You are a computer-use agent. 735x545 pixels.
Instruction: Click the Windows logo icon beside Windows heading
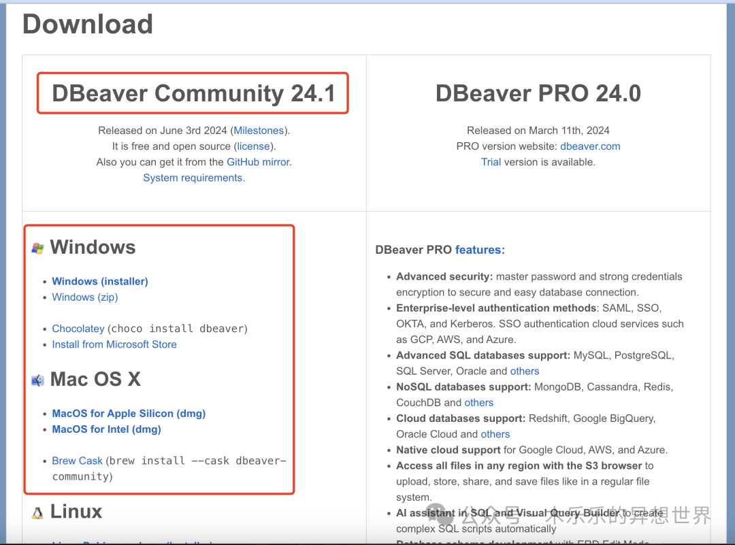pos(37,248)
